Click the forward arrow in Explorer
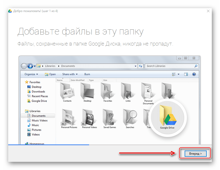The width and height of the screenshot is (220, 170). (30, 66)
